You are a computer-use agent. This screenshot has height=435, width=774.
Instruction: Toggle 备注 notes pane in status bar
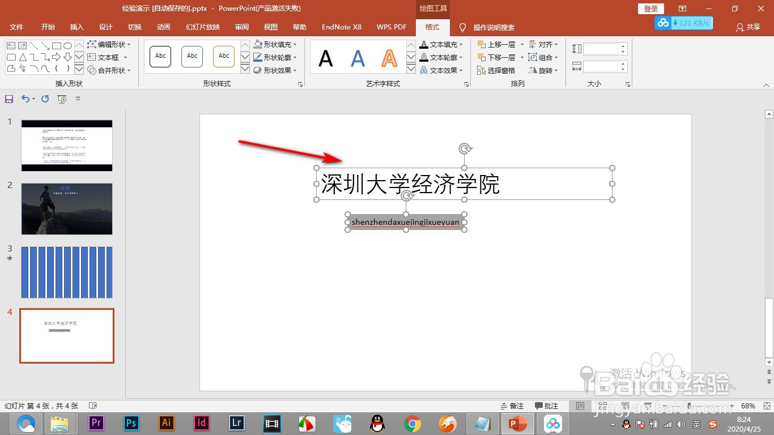(512, 406)
